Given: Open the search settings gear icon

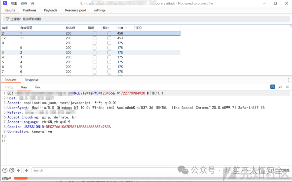Looking at the screenshot, I should [12, 170].
